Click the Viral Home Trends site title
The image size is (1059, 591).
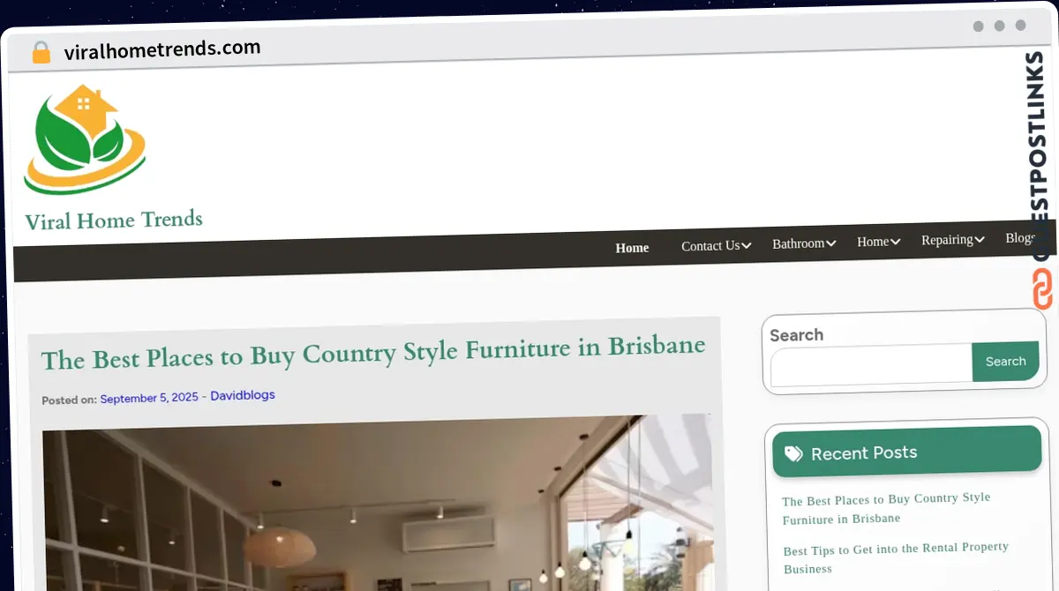114,220
